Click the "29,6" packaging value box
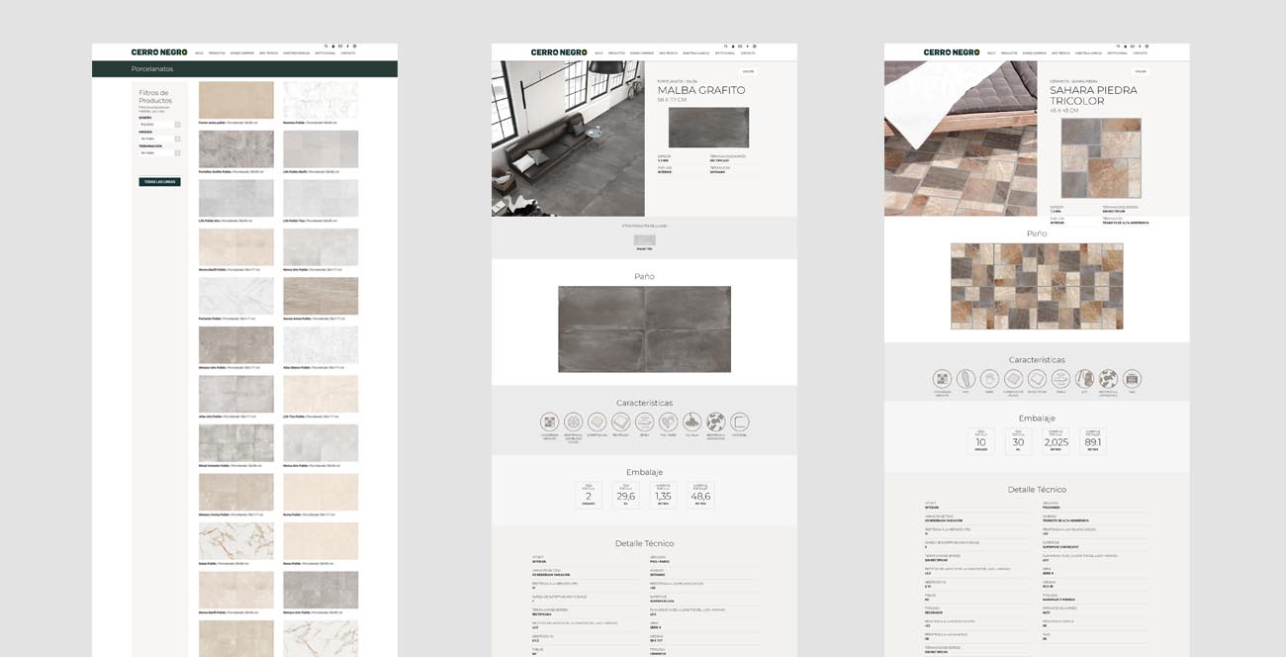This screenshot has height=657, width=1286. pyautogui.click(x=626, y=495)
